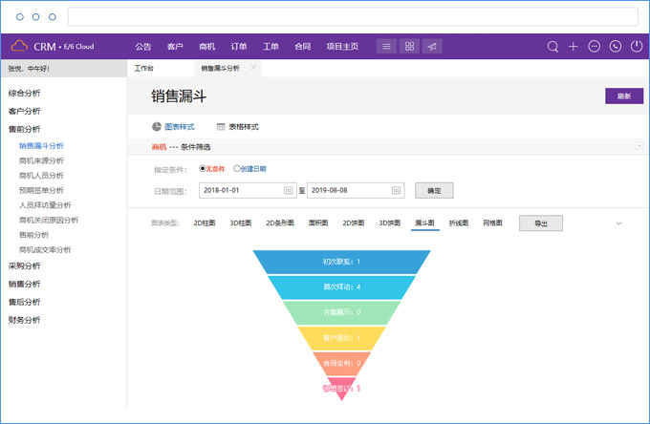Click the power logout icon
The image size is (650, 424).
(636, 46)
